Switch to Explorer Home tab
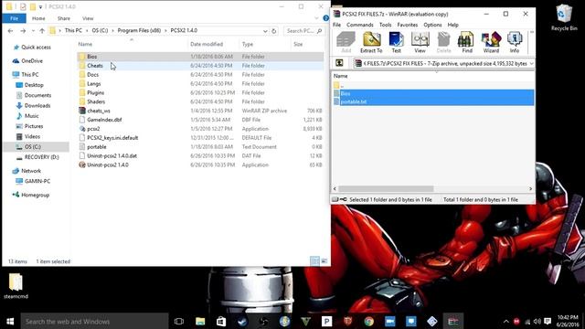This screenshot has height=329, width=585. tap(38, 18)
